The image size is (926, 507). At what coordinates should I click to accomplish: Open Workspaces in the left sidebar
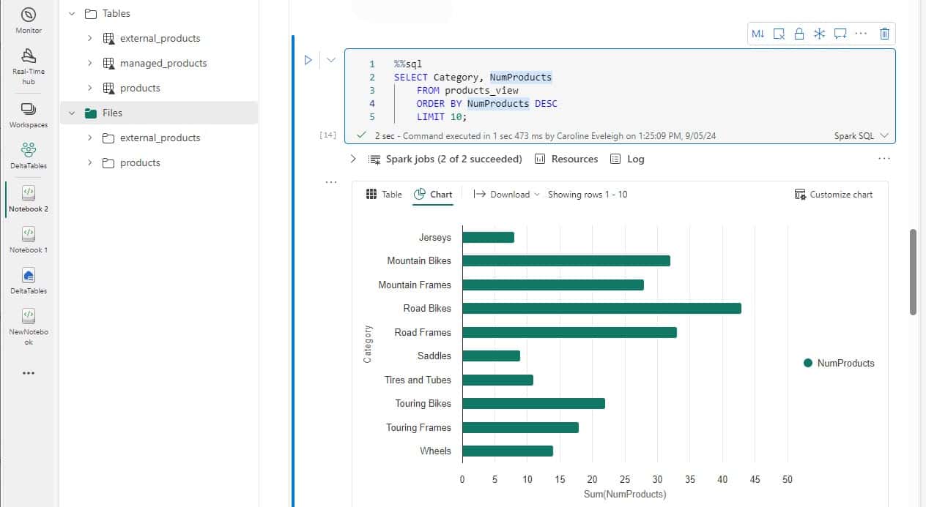click(x=28, y=115)
